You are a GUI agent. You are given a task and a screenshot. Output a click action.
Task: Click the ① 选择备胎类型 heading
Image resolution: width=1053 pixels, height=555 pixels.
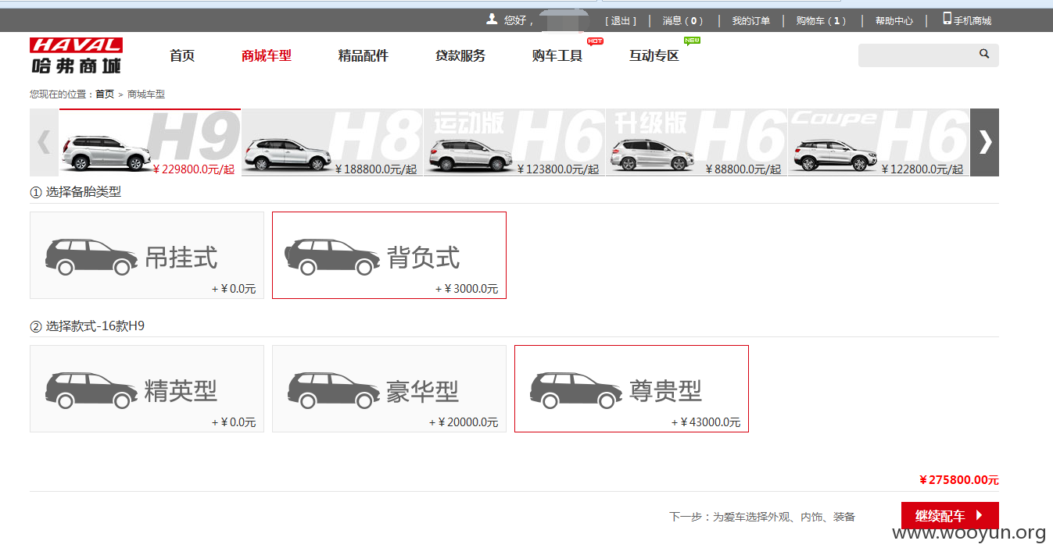76,191
